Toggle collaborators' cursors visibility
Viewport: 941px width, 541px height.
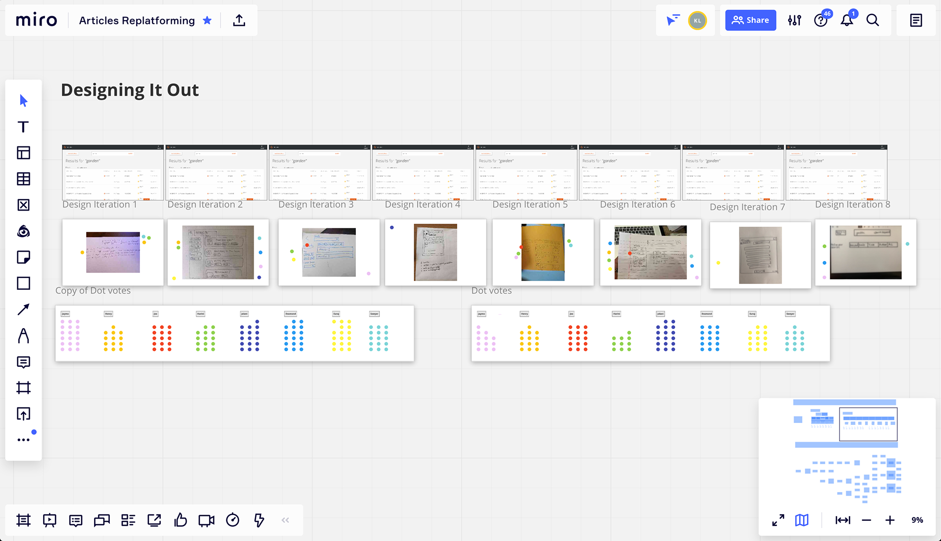(673, 20)
